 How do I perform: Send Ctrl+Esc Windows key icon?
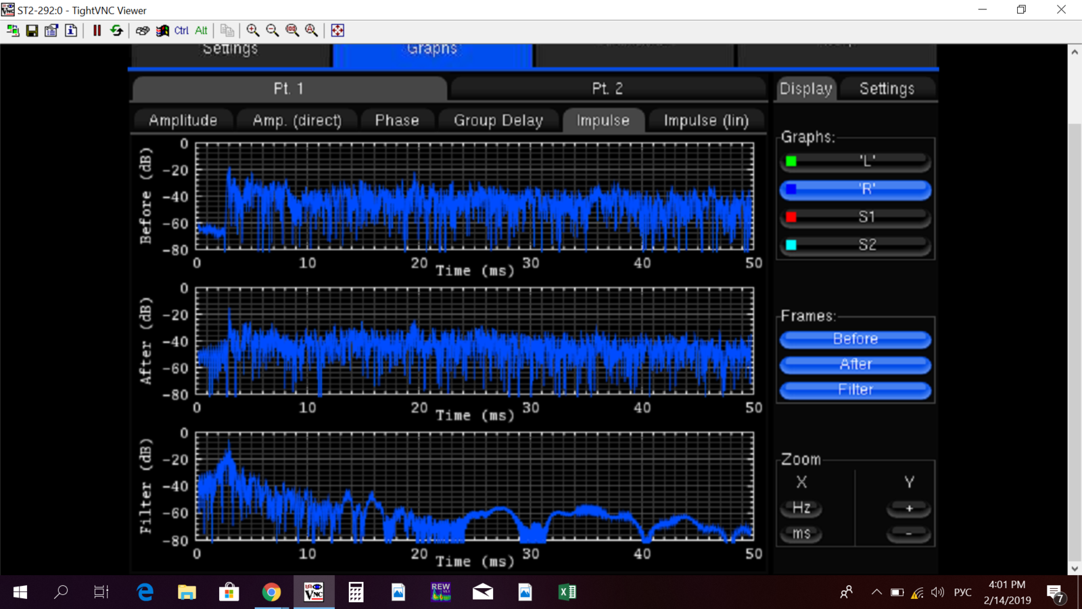point(162,30)
